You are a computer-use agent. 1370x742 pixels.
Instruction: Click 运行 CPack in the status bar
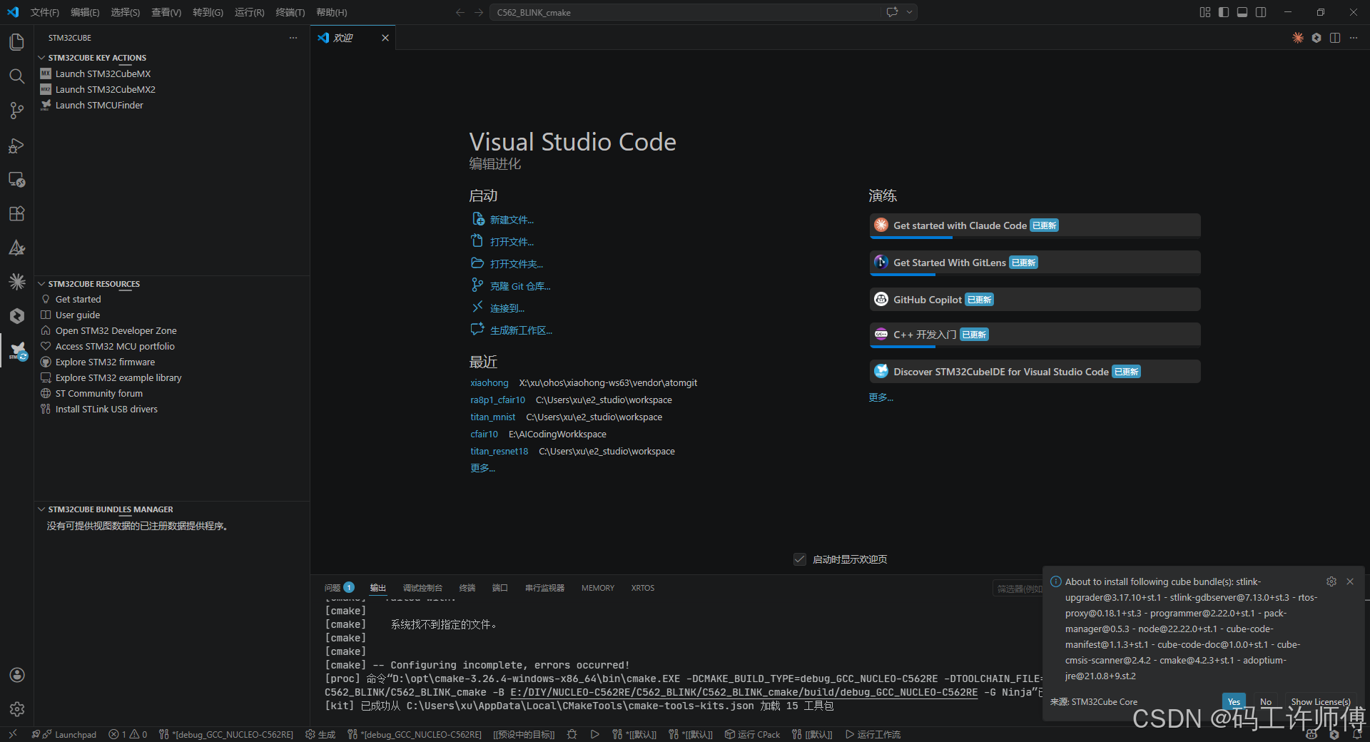tap(753, 734)
